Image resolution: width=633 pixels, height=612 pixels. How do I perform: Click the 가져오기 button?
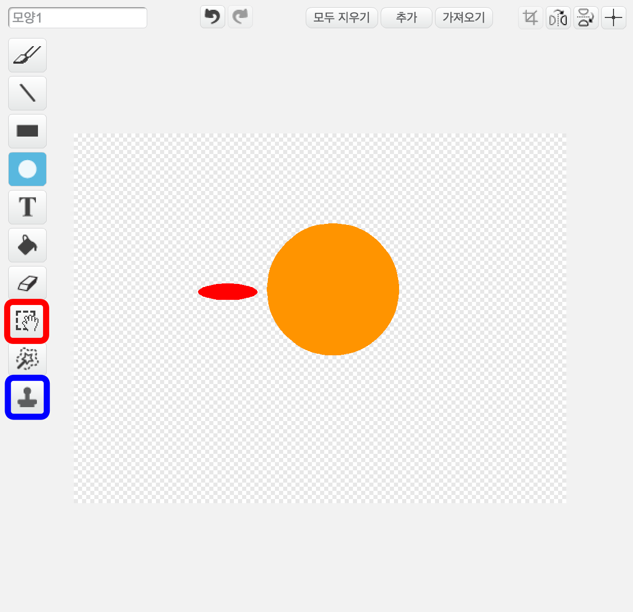coord(464,17)
